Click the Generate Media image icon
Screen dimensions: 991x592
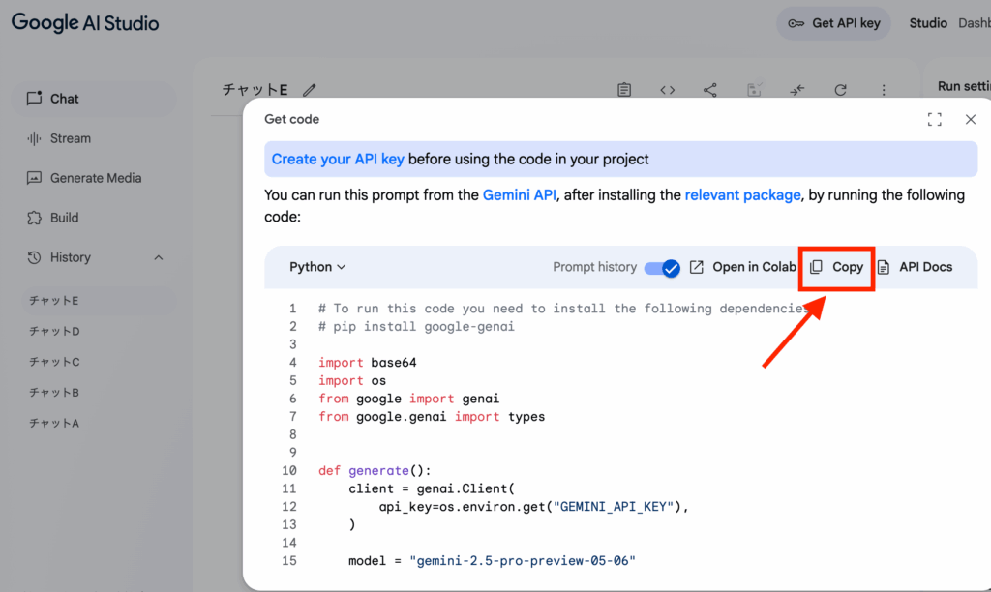pyautogui.click(x=34, y=178)
